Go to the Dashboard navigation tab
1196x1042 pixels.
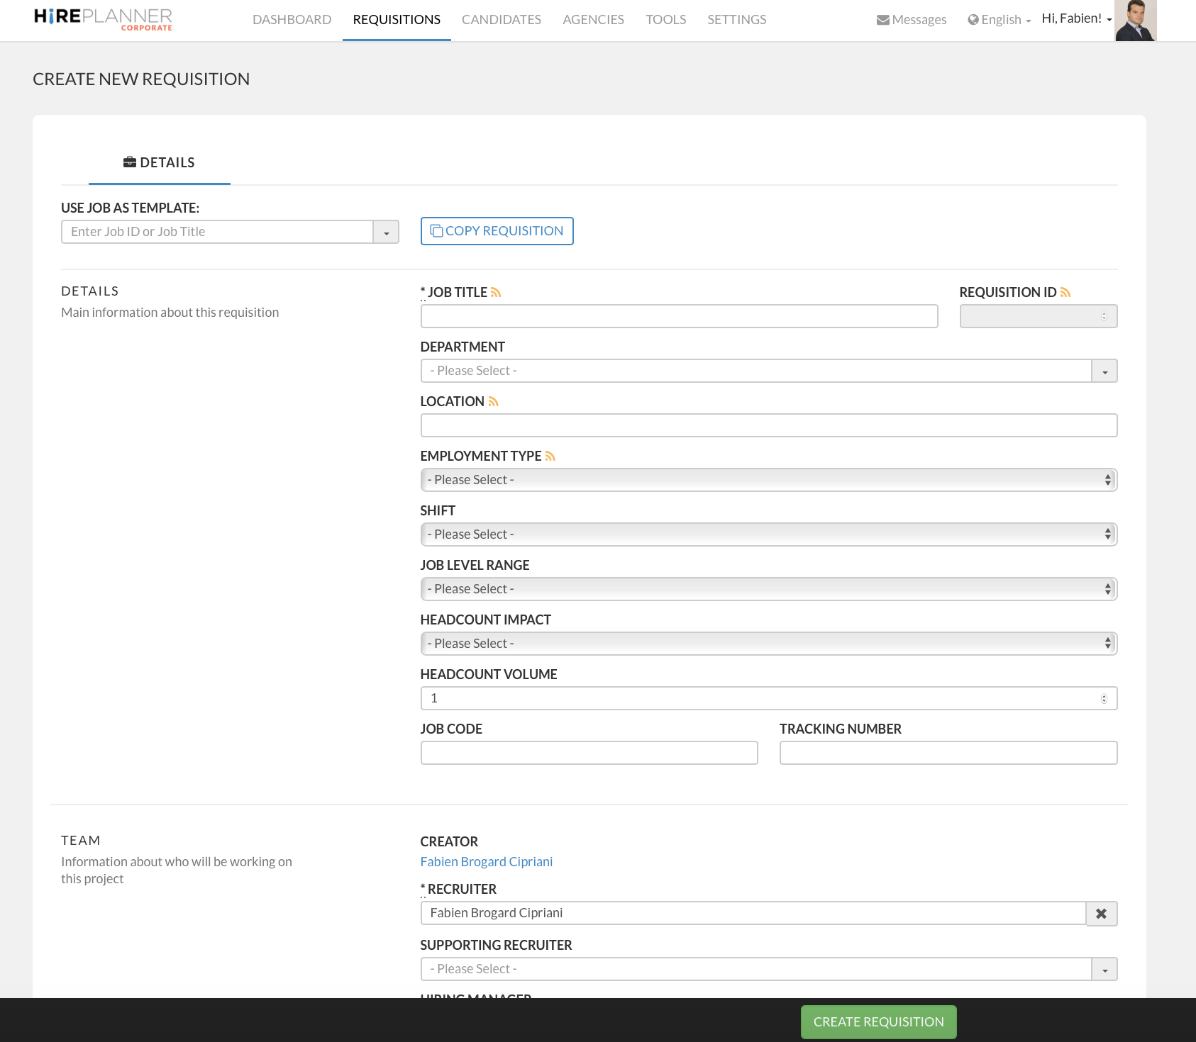[292, 20]
